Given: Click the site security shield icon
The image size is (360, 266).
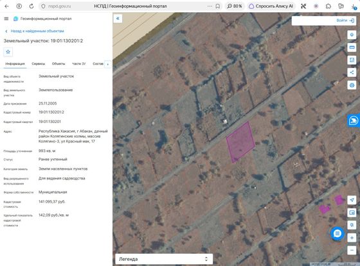Looking at the screenshot, I should pos(43,6).
